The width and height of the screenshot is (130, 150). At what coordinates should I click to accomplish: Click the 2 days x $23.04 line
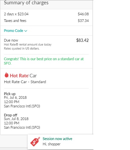(16, 14)
